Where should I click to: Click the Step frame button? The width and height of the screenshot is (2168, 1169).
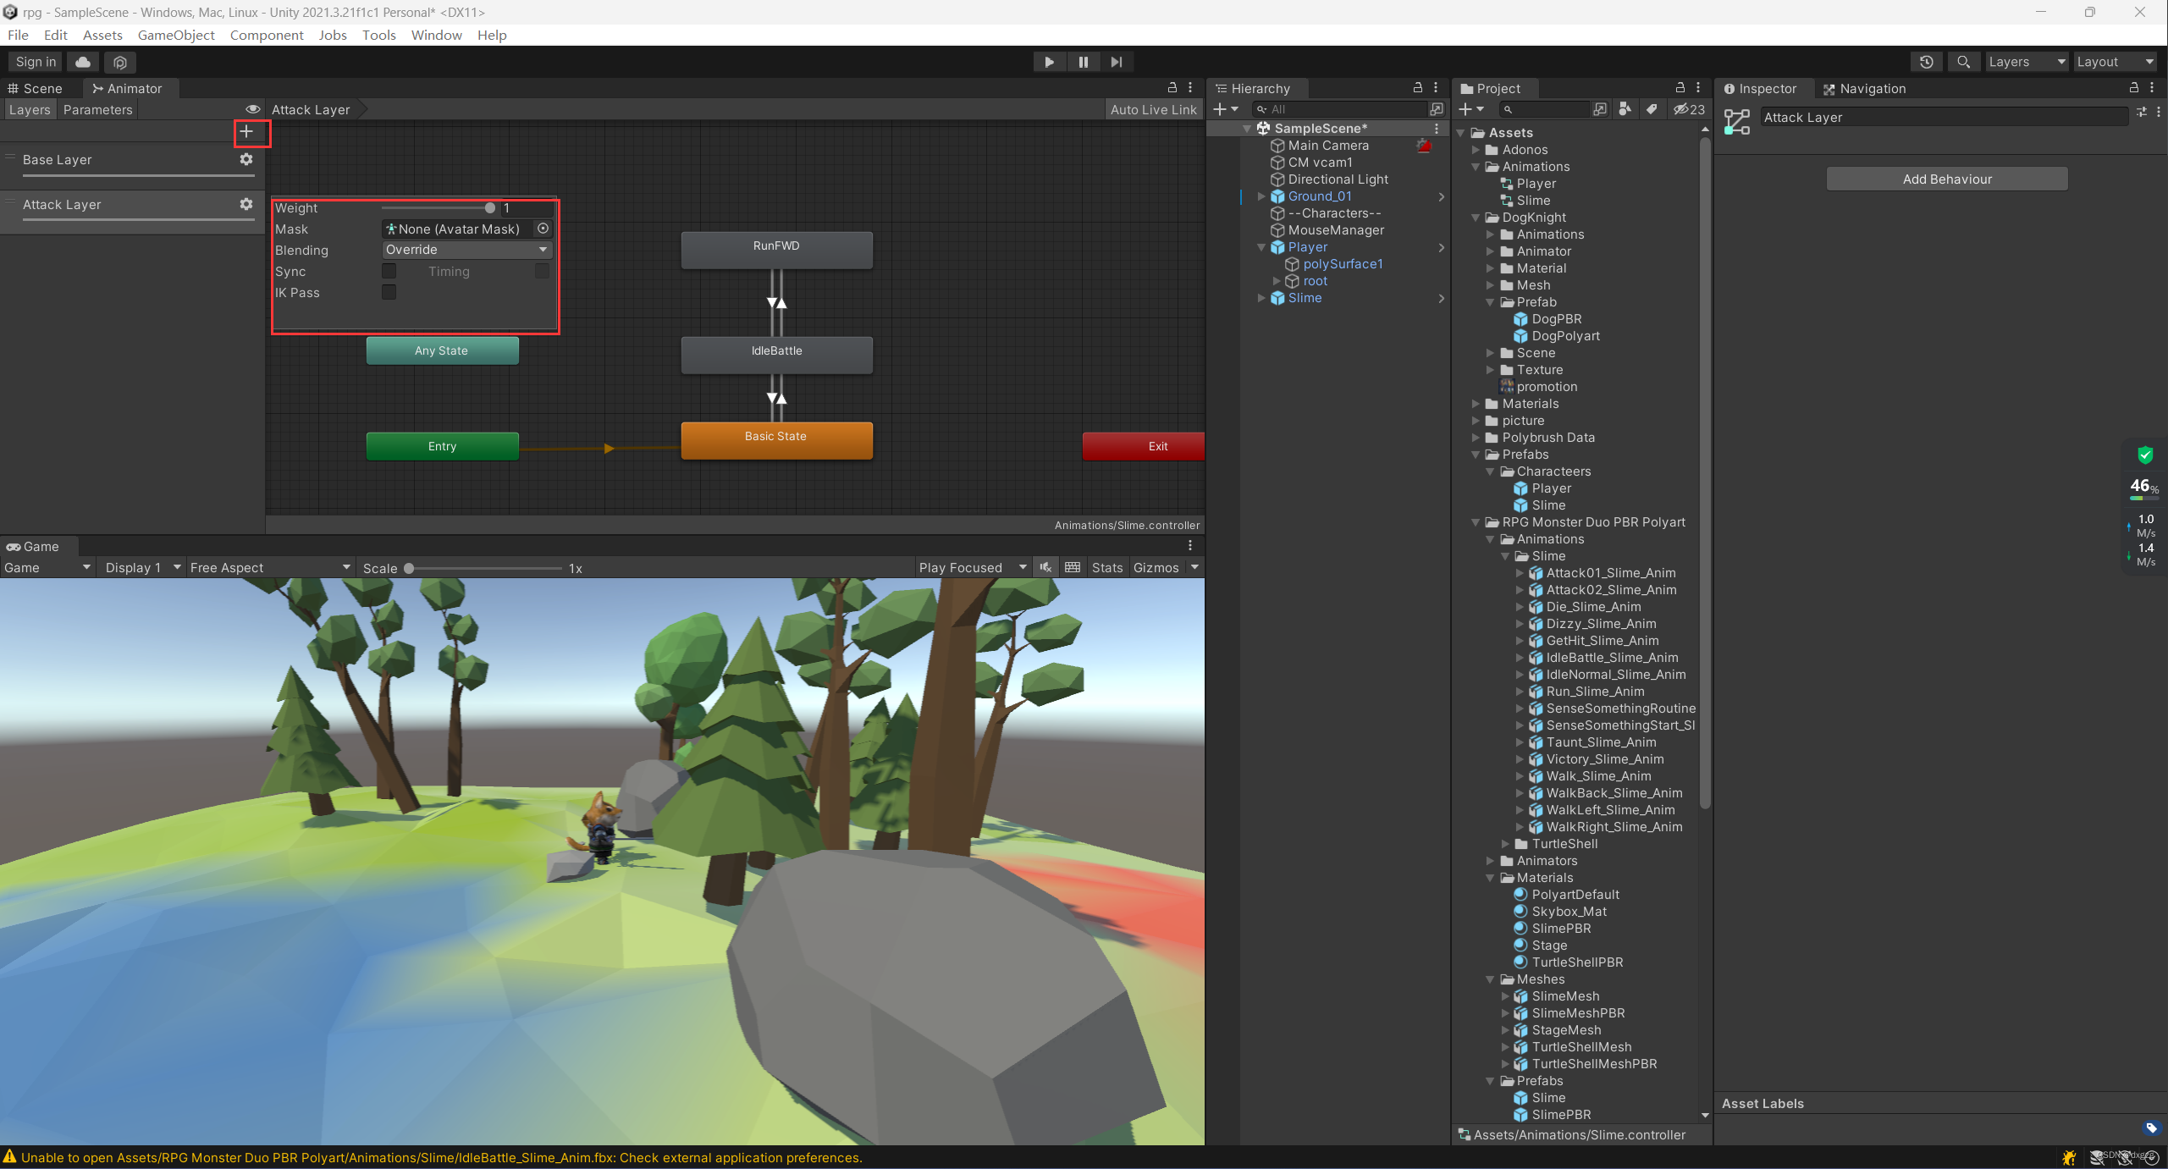point(1117,62)
